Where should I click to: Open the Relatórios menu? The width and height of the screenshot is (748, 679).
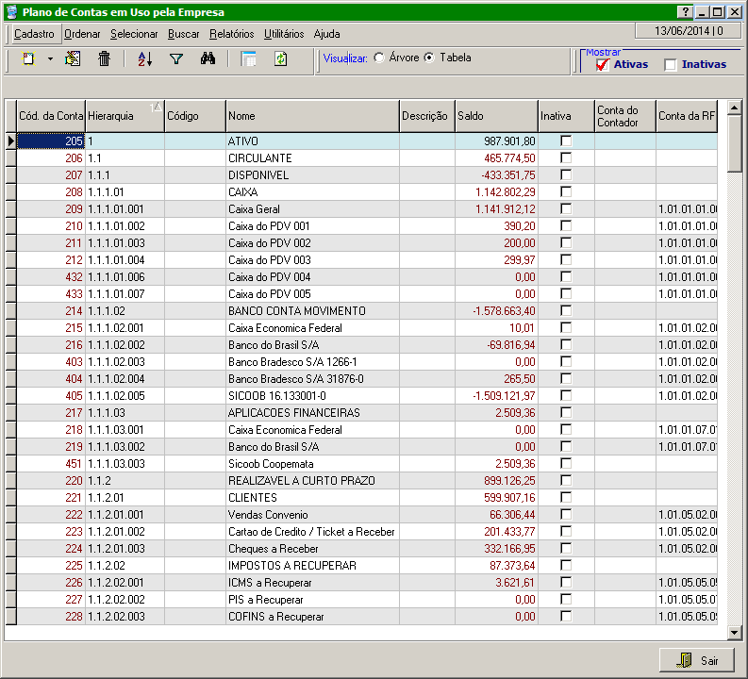(231, 34)
